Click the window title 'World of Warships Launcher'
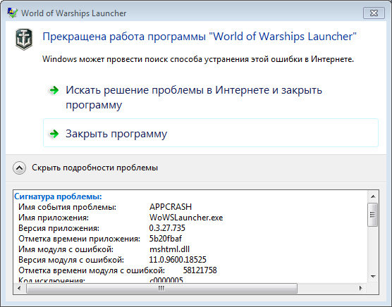 (x=73, y=13)
